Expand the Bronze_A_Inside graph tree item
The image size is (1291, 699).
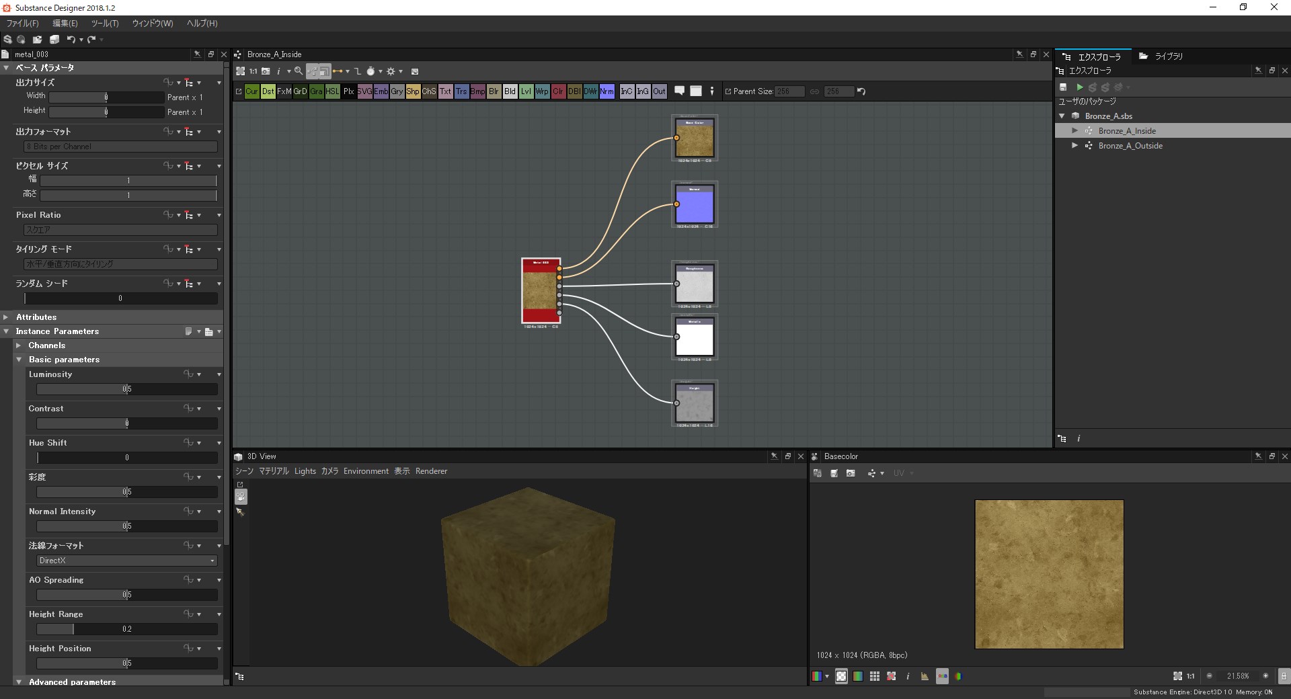(x=1074, y=131)
